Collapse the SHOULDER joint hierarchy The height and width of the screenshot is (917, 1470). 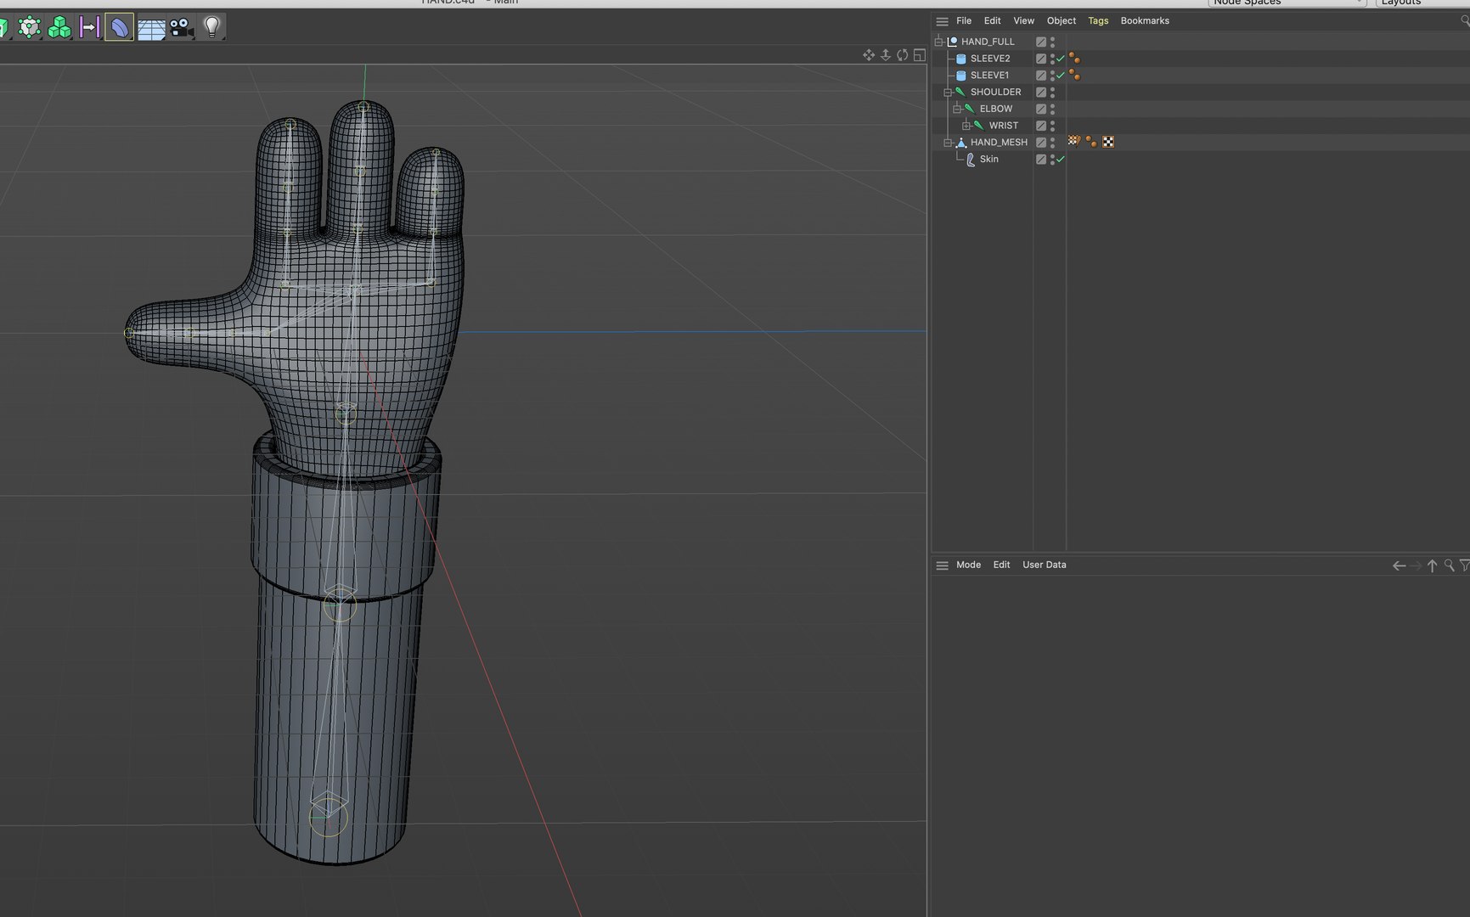[948, 93]
